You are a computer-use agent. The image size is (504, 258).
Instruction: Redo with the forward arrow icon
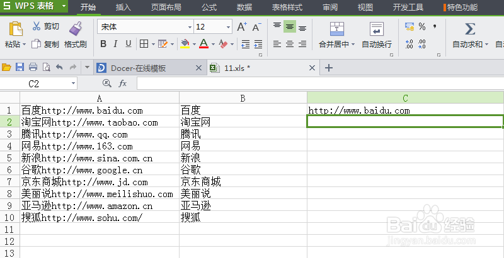pos(73,67)
